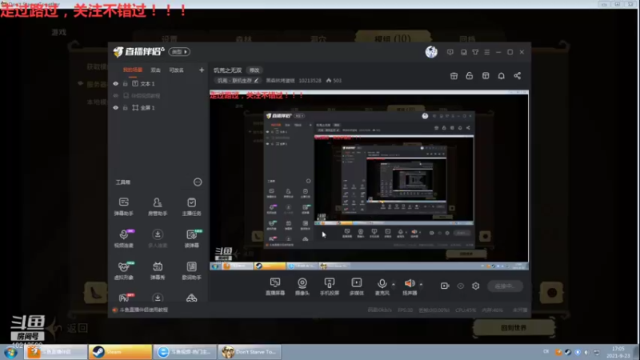Toggle the preview eye icon near the settings gear
The width and height of the screenshot is (640, 360).
461,286
